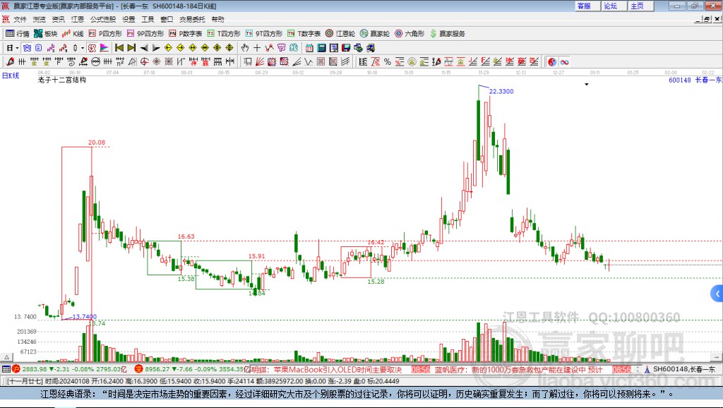Click the 深 index indicator in status bar
723x408 pixels.
point(138,368)
